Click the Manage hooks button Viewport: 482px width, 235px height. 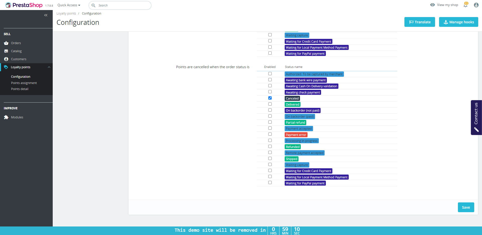pos(459,22)
